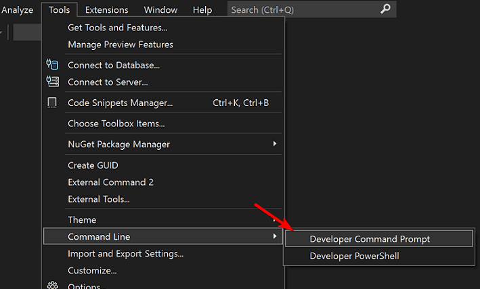Click the Connect to Database icon
Viewport: 480px width, 289px height.
pyautogui.click(x=52, y=65)
